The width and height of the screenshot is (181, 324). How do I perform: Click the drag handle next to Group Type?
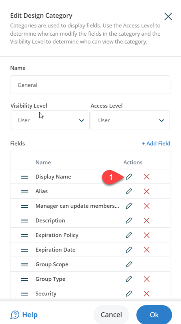[25, 279]
